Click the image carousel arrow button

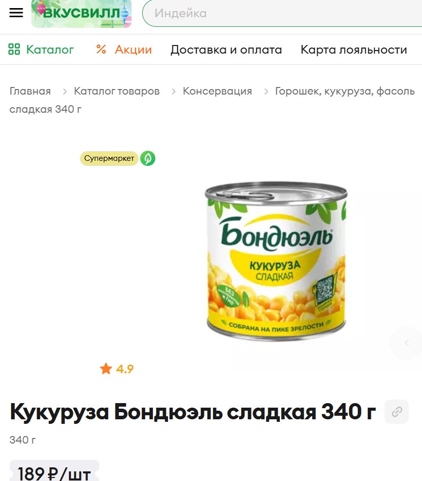tap(406, 343)
